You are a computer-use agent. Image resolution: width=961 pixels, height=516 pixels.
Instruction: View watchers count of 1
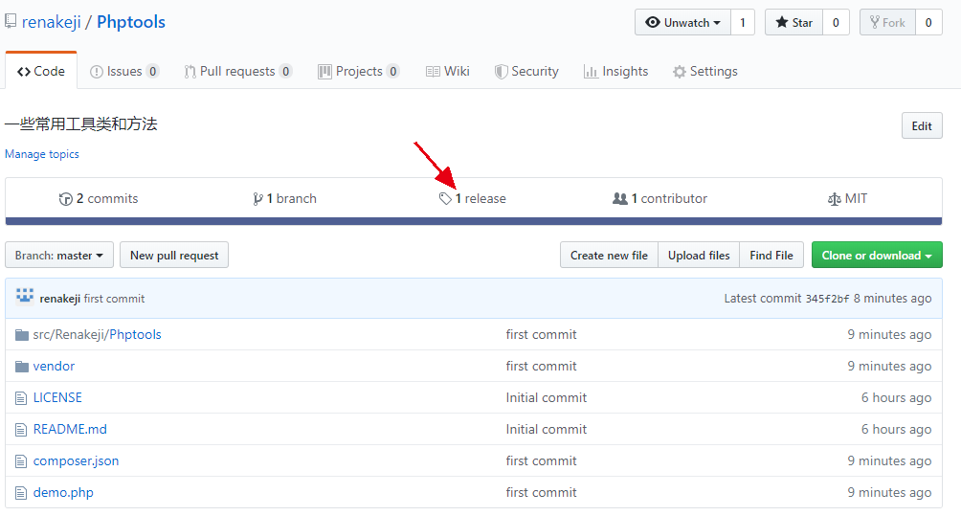742,23
